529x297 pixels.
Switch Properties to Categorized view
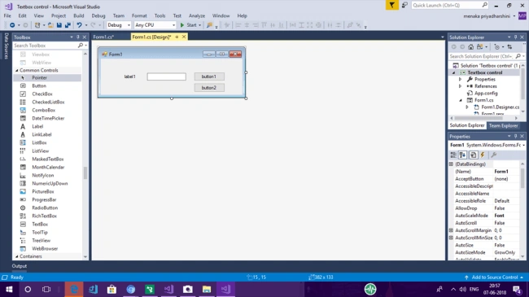click(453, 155)
